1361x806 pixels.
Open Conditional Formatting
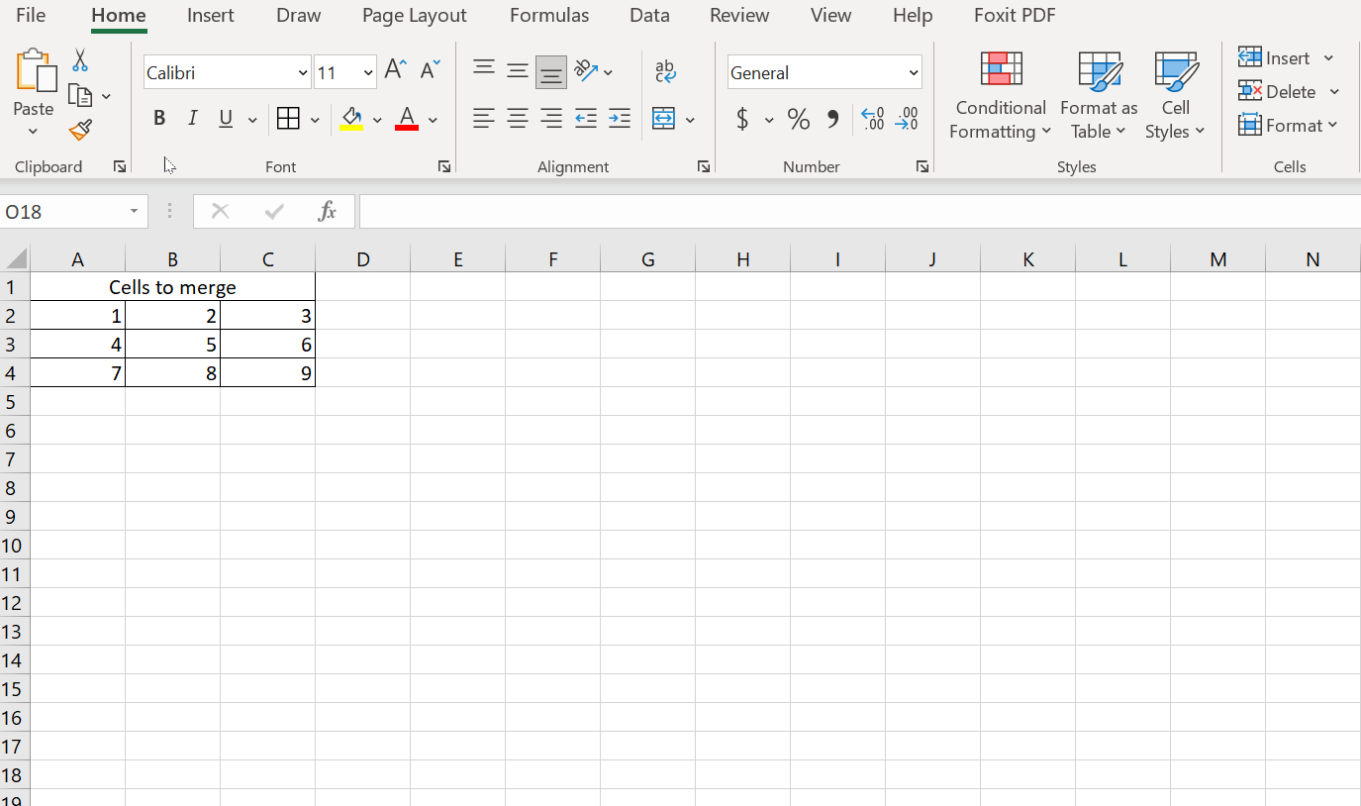coord(1001,96)
